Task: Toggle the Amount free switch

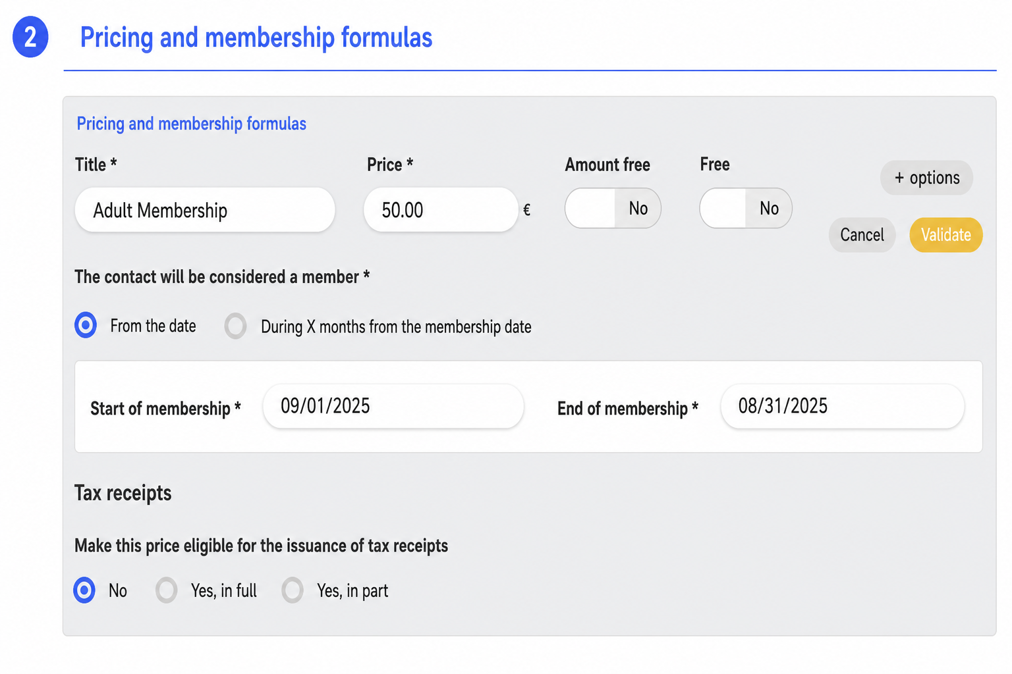Action: (x=613, y=208)
